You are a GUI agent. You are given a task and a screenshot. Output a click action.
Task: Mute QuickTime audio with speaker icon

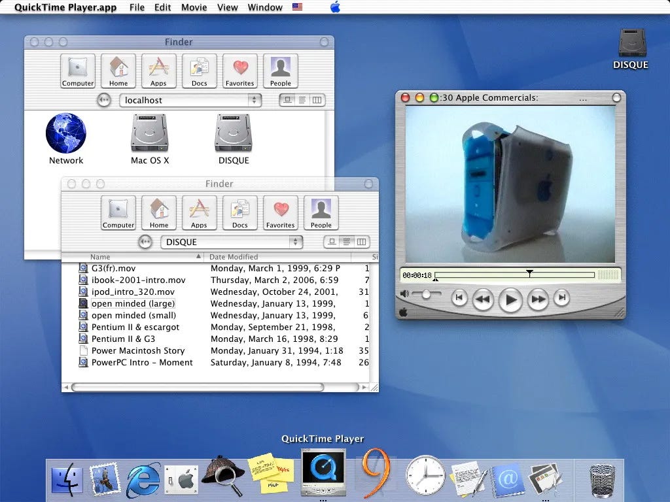click(x=404, y=293)
